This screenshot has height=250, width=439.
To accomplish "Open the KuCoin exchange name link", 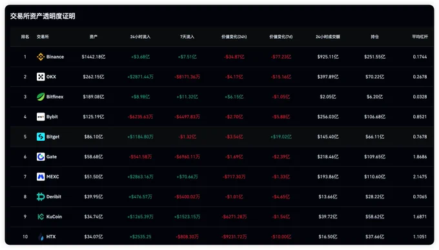I will tap(54, 216).
